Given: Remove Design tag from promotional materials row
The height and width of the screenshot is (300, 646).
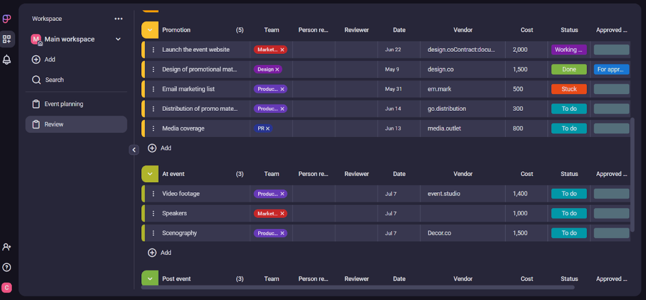Looking at the screenshot, I should pyautogui.click(x=277, y=70).
